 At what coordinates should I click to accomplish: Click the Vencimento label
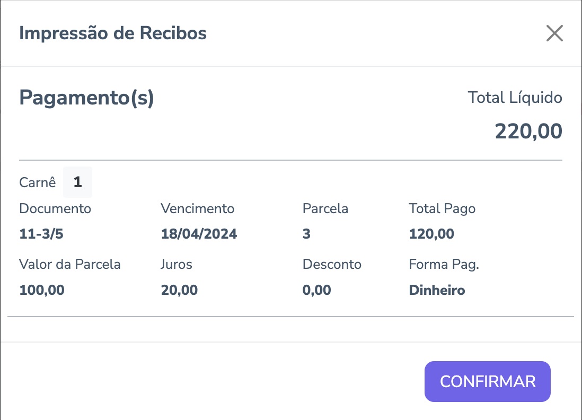point(197,208)
